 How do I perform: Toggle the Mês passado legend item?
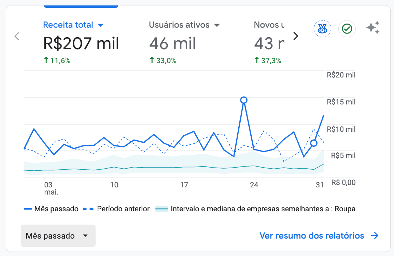51,209
